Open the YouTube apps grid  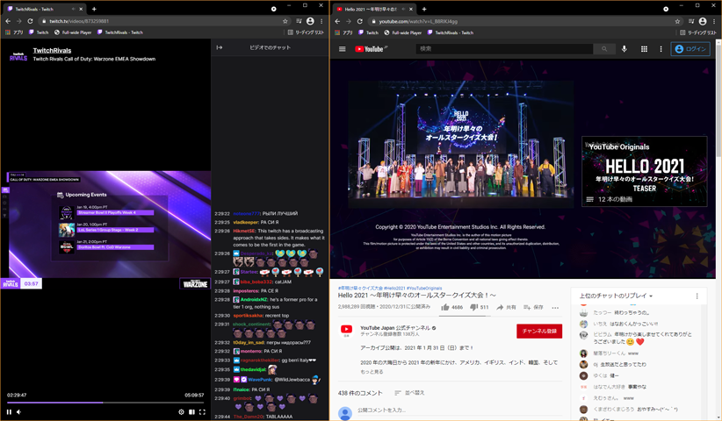(644, 49)
